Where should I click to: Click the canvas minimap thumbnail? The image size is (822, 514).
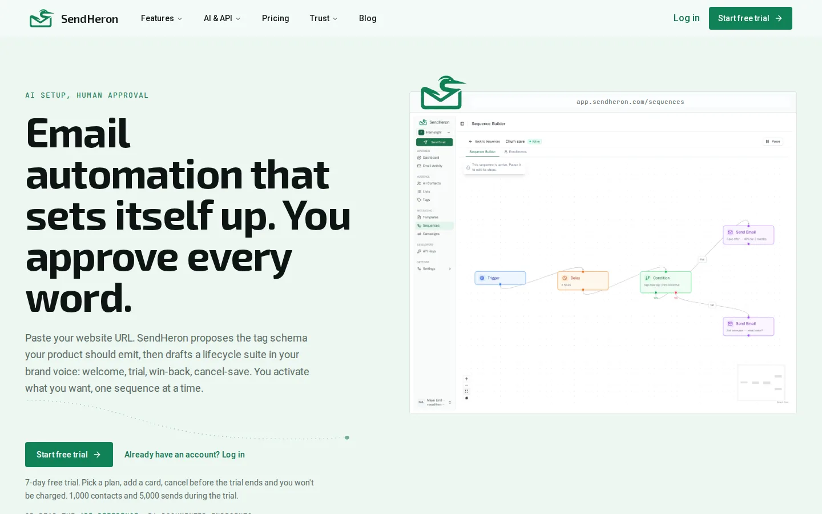[761, 383]
